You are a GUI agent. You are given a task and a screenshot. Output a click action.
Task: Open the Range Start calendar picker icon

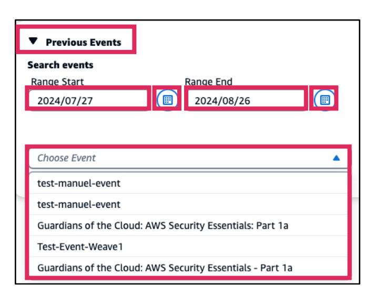coord(167,99)
